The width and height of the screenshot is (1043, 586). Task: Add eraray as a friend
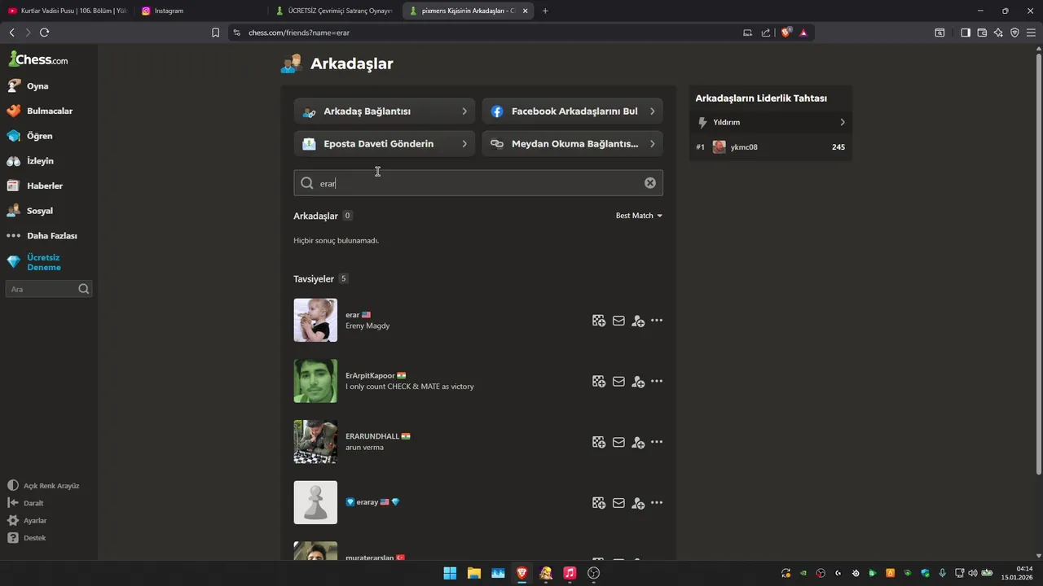coord(638,503)
